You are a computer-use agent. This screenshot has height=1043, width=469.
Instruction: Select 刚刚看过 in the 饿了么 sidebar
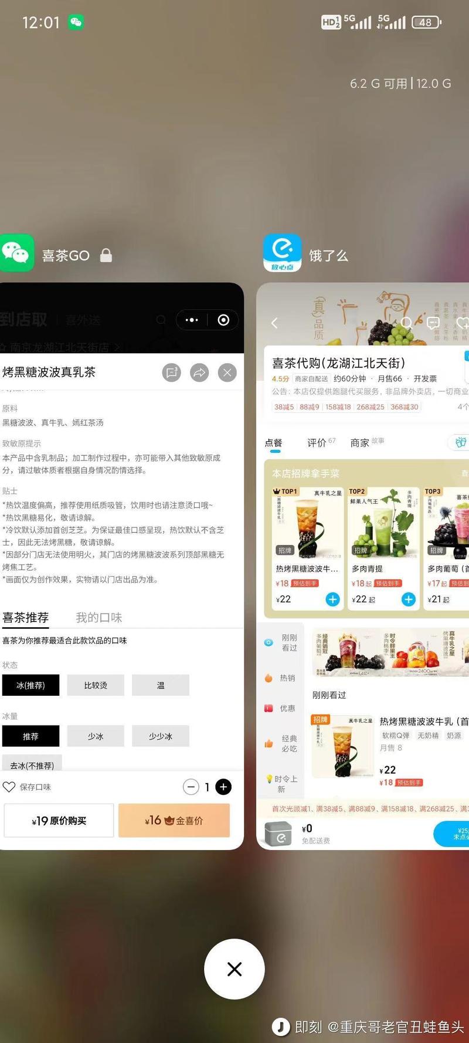(x=281, y=642)
